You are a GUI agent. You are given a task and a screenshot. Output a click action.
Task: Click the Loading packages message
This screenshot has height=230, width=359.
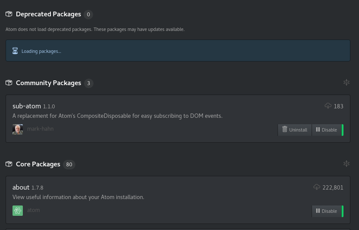pos(41,52)
